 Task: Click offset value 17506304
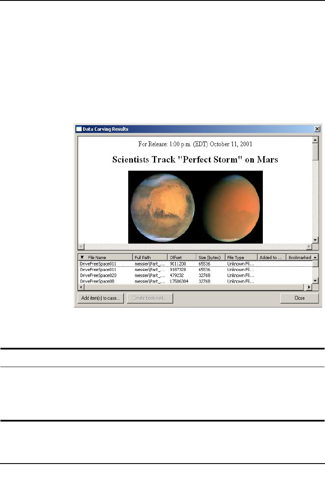point(179,281)
